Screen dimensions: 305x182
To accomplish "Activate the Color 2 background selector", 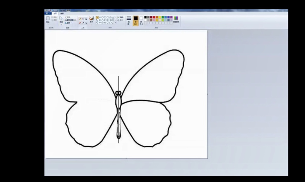I will [141, 20].
